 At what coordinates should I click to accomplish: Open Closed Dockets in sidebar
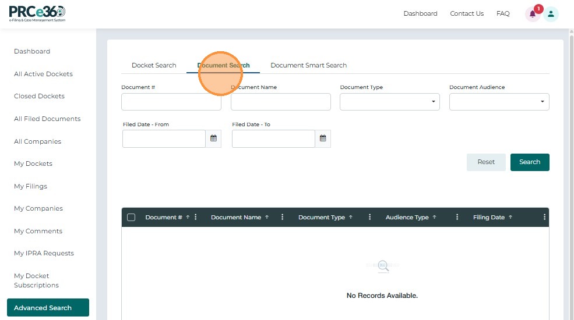click(x=39, y=96)
